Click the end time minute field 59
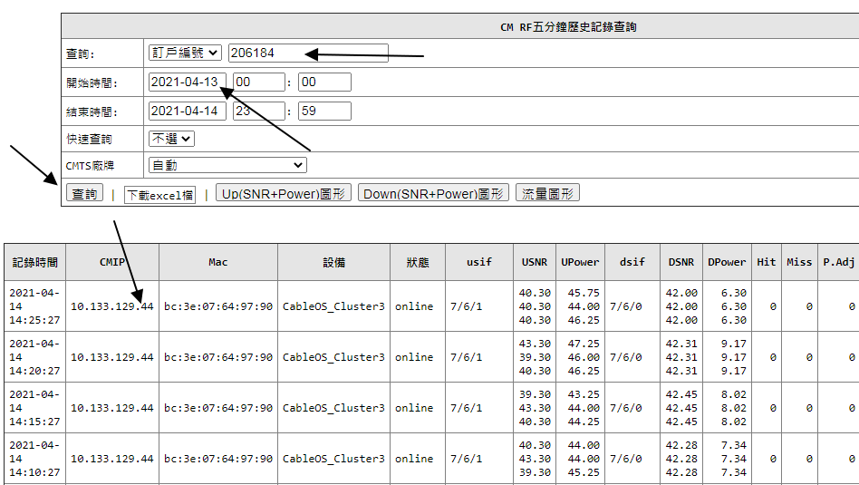The width and height of the screenshot is (859, 485). tap(323, 112)
